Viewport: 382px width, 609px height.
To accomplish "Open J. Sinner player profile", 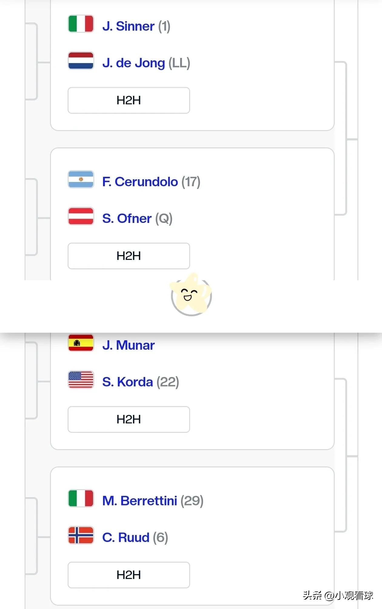I will coord(129,26).
